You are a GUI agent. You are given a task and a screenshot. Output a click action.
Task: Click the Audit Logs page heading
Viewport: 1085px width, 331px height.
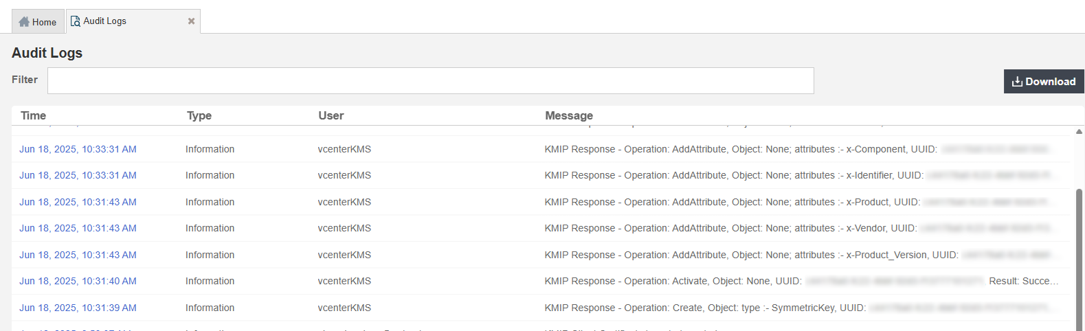coord(47,53)
